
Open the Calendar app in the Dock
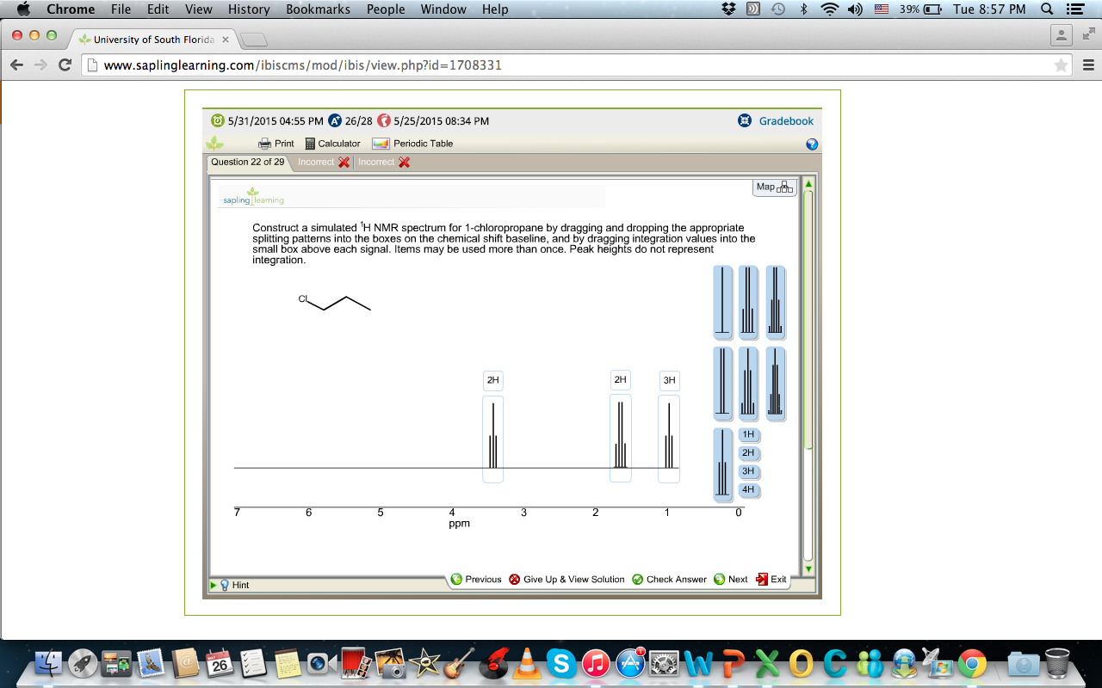click(x=220, y=663)
